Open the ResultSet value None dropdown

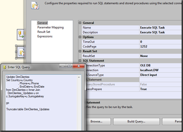pos(160,56)
